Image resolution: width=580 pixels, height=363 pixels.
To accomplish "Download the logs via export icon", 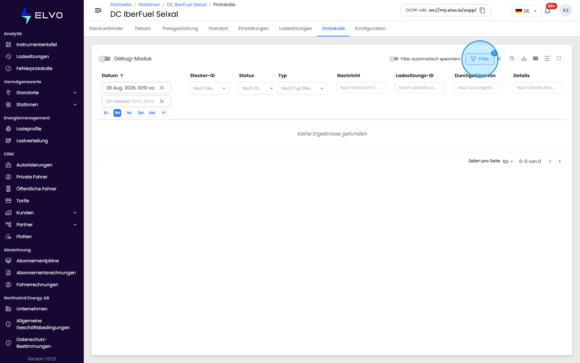I will coord(524,58).
